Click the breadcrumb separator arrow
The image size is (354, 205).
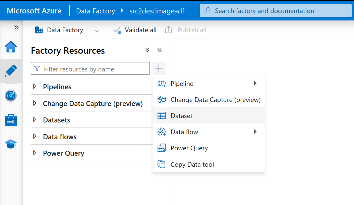click(x=122, y=11)
